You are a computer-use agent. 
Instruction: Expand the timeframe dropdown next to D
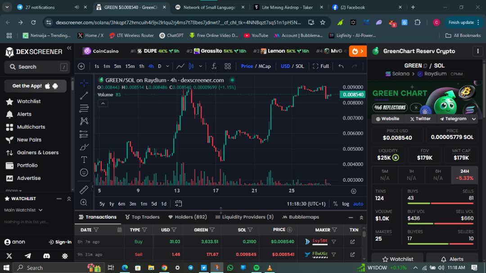pyautogui.click(x=167, y=66)
